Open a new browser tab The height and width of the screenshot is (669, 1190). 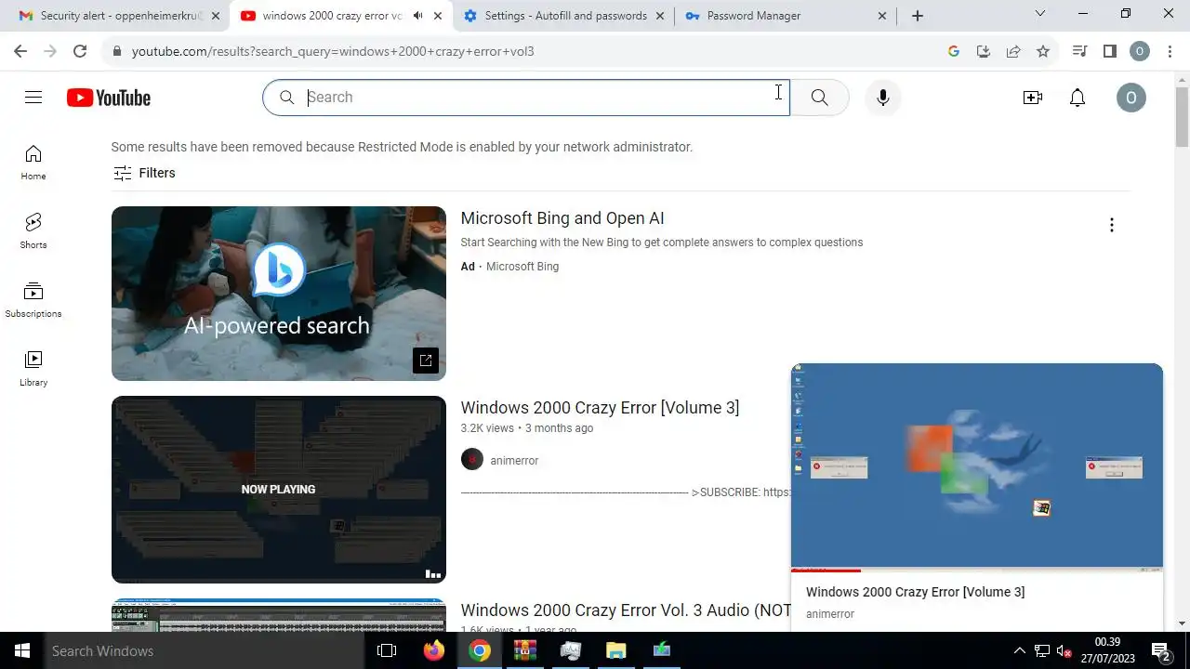(x=918, y=16)
